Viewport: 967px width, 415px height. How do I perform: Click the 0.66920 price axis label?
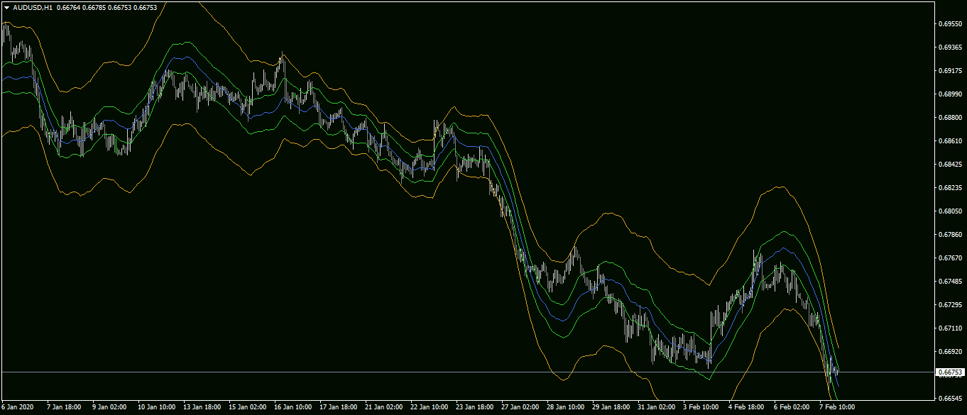949,351
